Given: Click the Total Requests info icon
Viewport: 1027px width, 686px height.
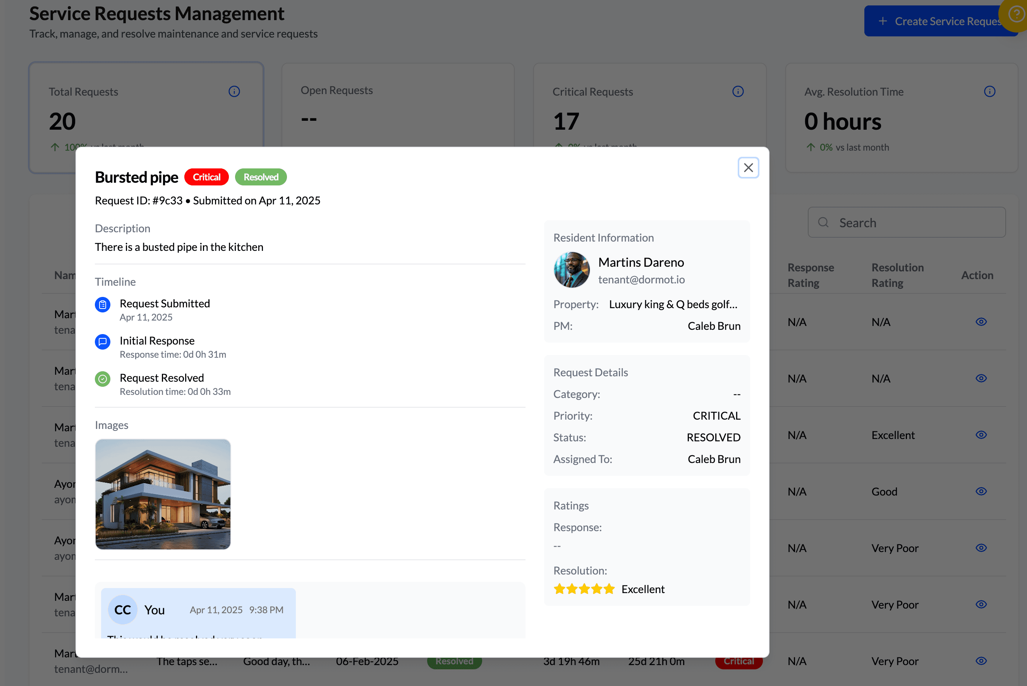Looking at the screenshot, I should [x=235, y=91].
